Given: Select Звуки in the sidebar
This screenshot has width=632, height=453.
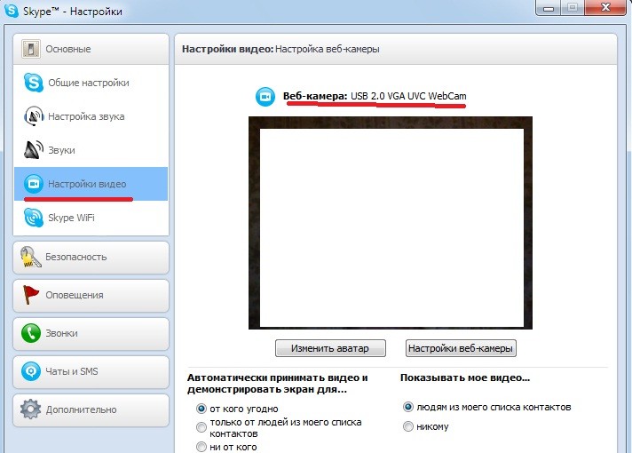Looking at the screenshot, I should [x=91, y=150].
